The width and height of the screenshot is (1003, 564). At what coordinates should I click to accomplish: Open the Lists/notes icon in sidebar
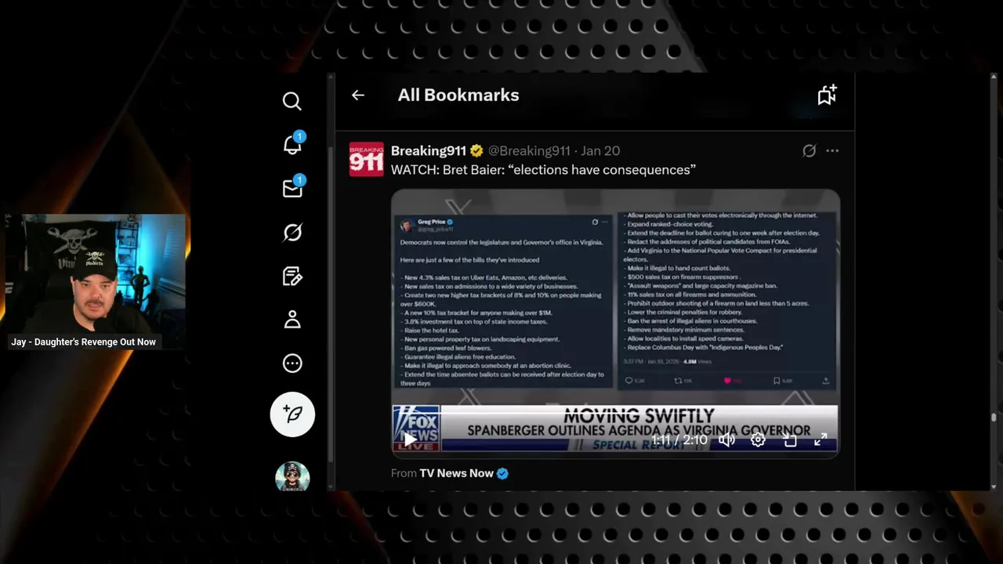[292, 276]
